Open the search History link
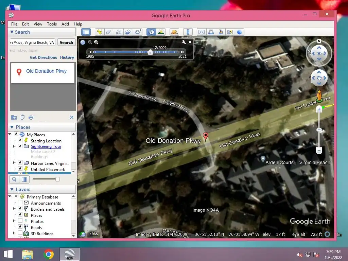Image resolution: width=348 pixels, height=261 pixels. point(67,57)
